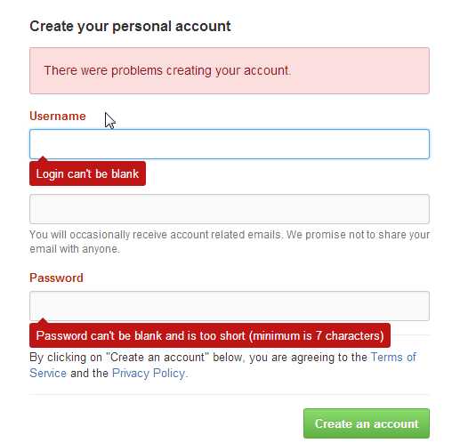
Task: Click the 'Create your personal account' heading
Action: 130,26
